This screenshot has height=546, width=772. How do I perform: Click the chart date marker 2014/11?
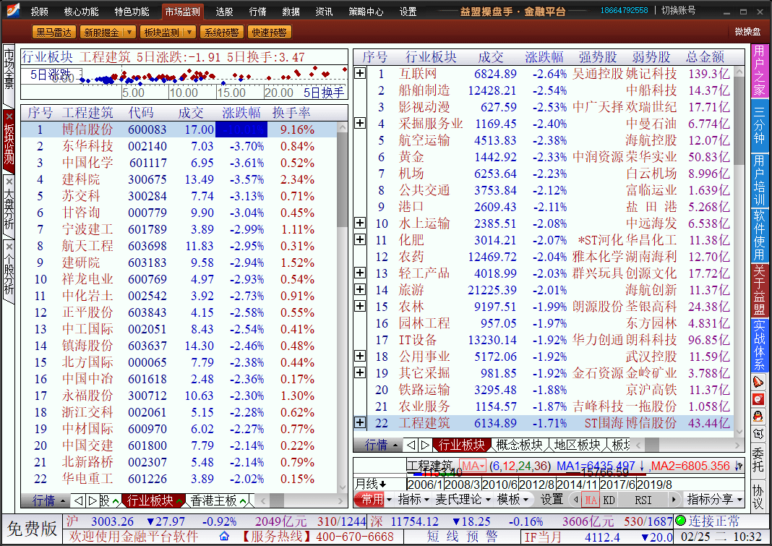(576, 485)
